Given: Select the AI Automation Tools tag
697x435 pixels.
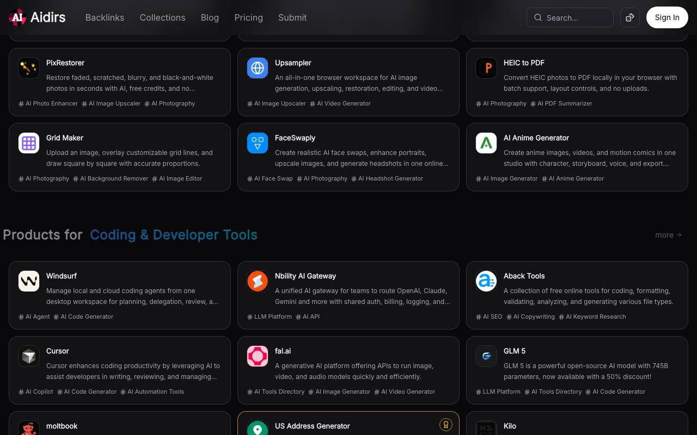Looking at the screenshot, I should click(152, 391).
